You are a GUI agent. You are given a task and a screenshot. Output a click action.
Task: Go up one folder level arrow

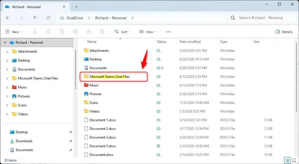coord(35,18)
